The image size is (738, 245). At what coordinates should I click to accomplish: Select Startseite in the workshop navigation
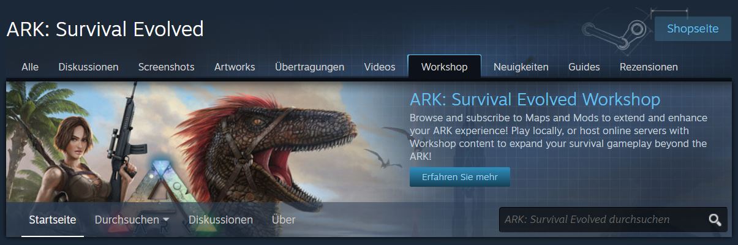tap(53, 219)
